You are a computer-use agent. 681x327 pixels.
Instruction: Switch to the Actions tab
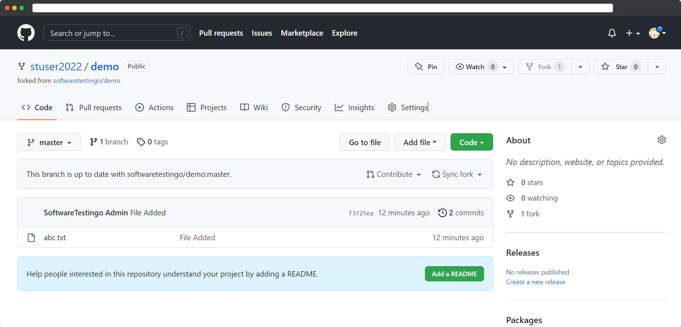point(154,107)
